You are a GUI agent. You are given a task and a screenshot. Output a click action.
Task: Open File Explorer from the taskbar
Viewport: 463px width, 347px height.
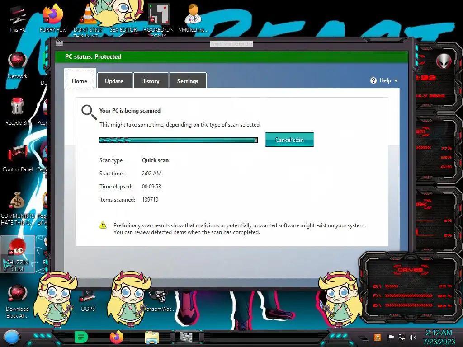tap(152, 338)
